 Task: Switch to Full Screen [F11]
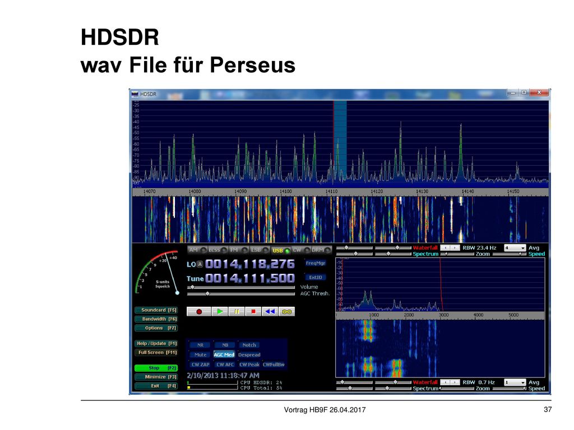[156, 353]
